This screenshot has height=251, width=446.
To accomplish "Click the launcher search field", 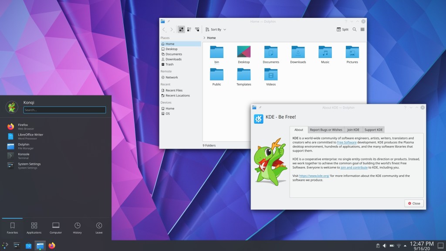I will [64, 110].
